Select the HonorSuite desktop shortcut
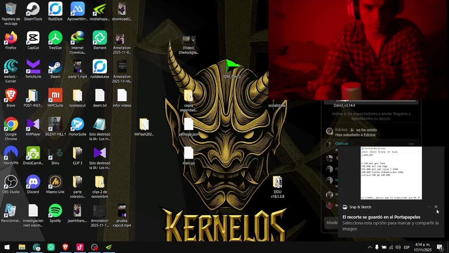Viewport: 449px width, 253px height. click(78, 127)
